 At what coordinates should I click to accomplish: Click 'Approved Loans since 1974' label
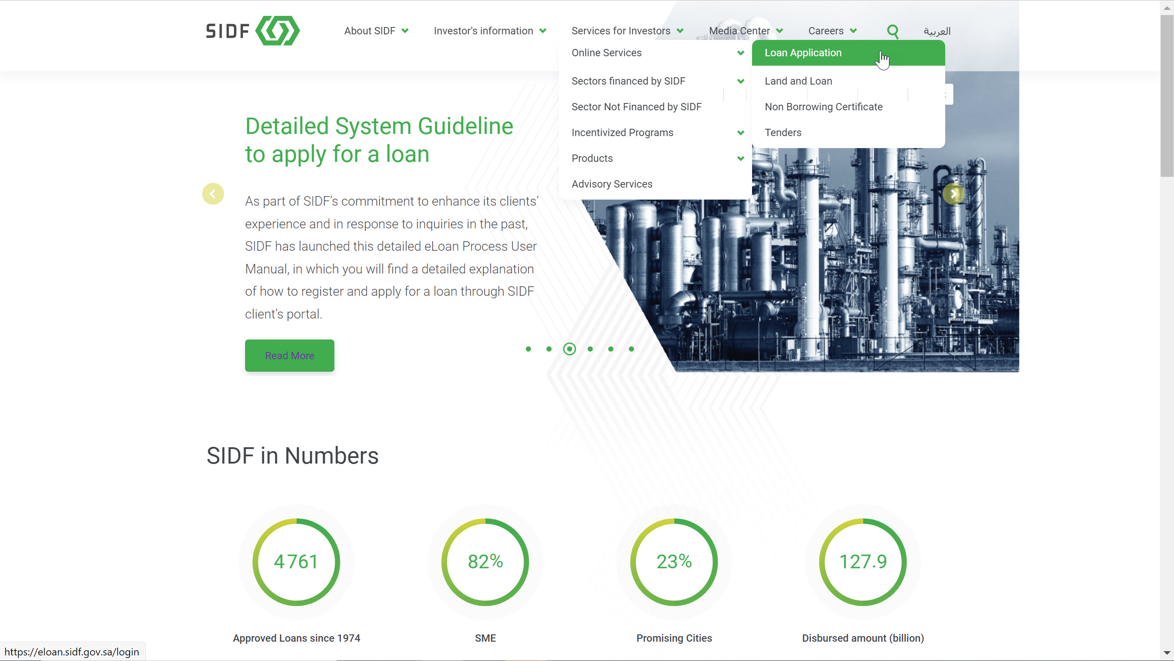(296, 638)
